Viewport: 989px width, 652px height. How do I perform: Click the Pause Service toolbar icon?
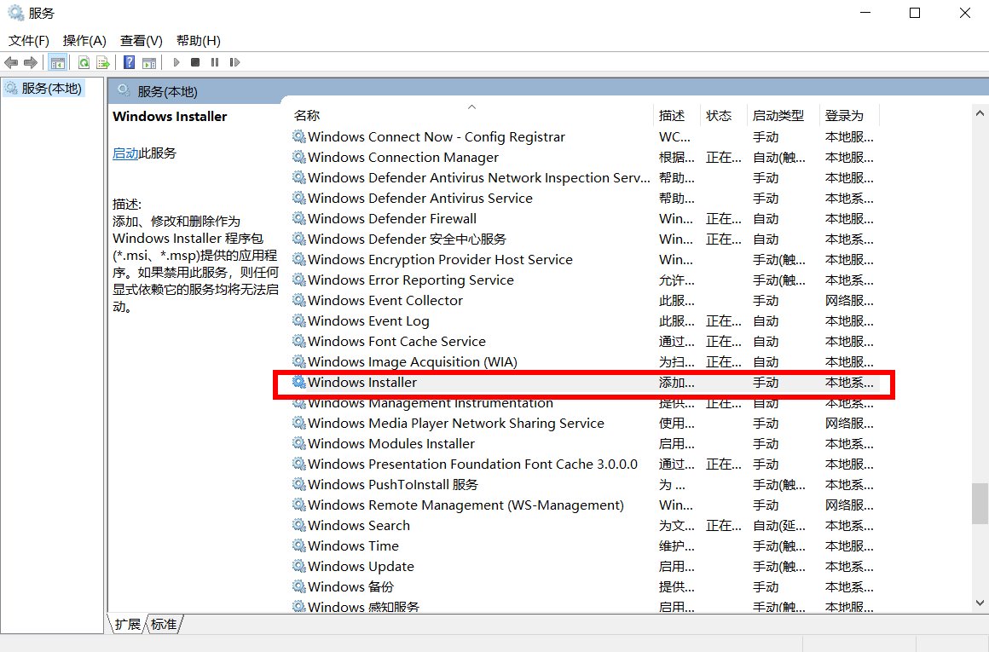215,62
